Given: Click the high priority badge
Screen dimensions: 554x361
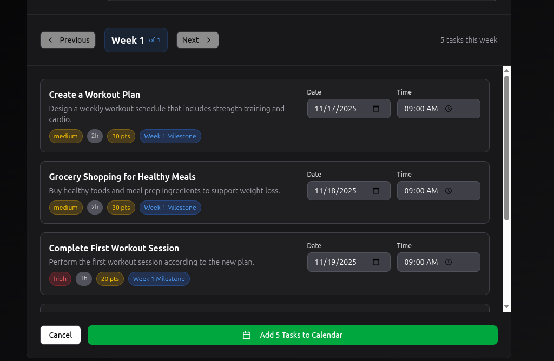Looking at the screenshot, I should (60, 279).
